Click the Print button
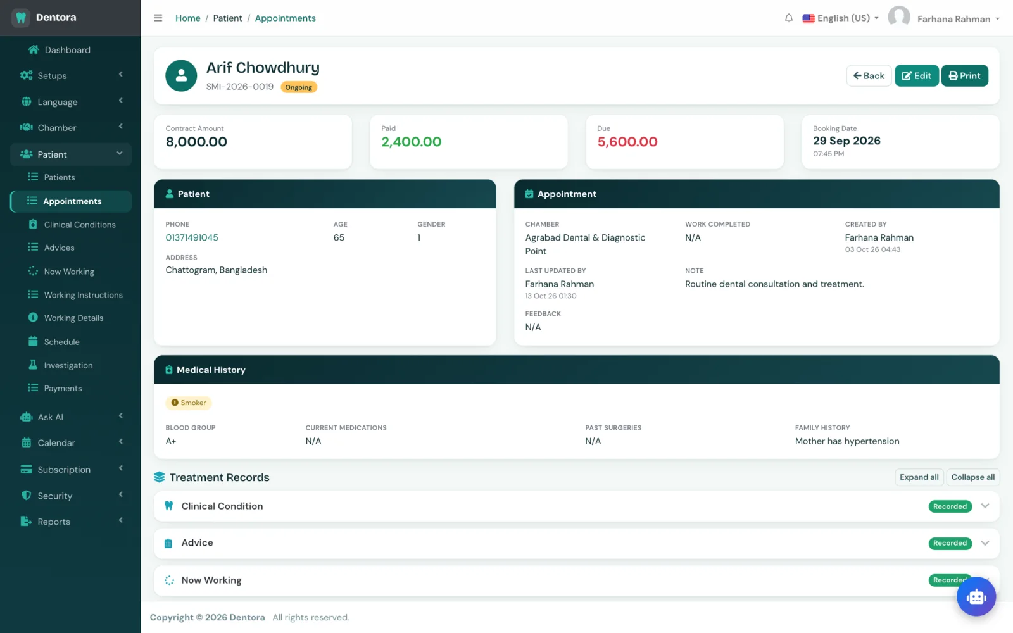 (x=964, y=76)
